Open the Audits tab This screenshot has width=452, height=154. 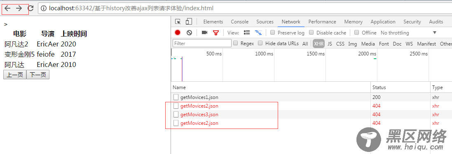pyautogui.click(x=436, y=22)
